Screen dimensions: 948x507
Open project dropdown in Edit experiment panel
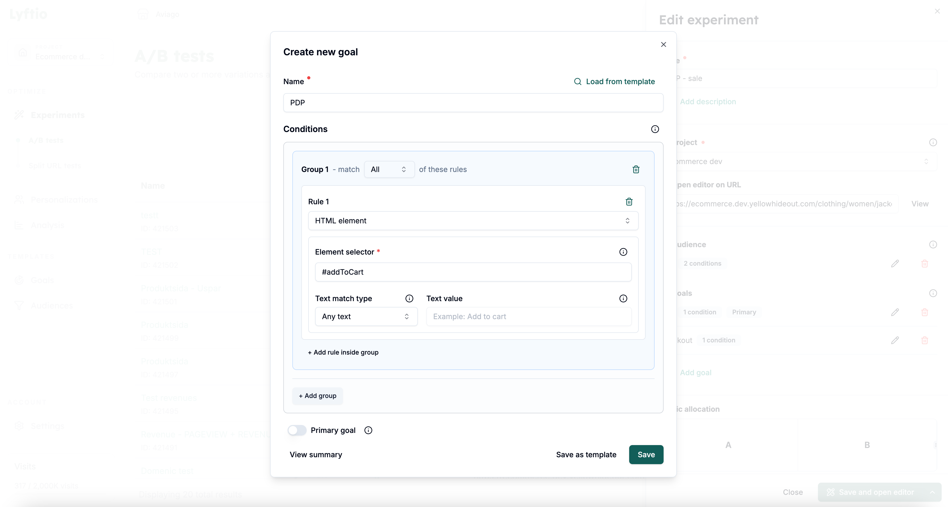806,161
